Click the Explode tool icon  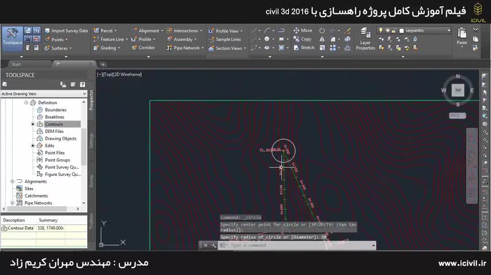pos(348,39)
